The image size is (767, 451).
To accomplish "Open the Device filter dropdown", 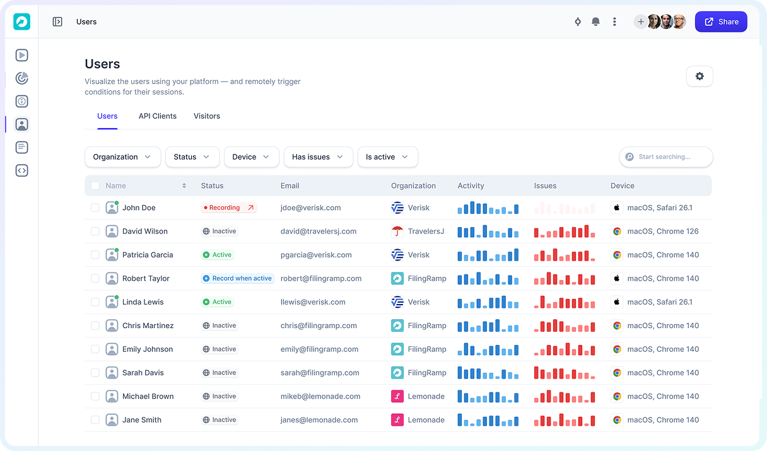I will (251, 156).
